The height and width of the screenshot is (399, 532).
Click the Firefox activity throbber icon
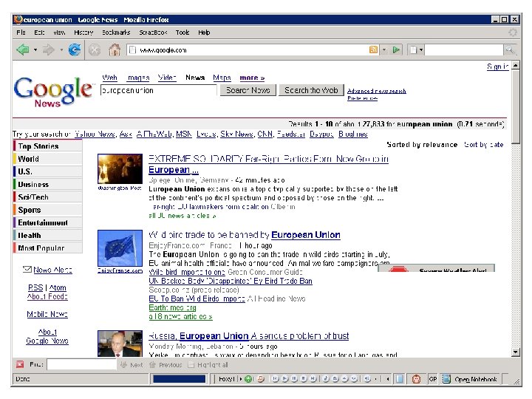pos(513,33)
